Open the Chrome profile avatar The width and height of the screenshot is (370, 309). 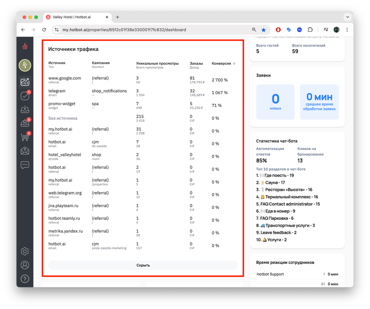click(x=336, y=30)
